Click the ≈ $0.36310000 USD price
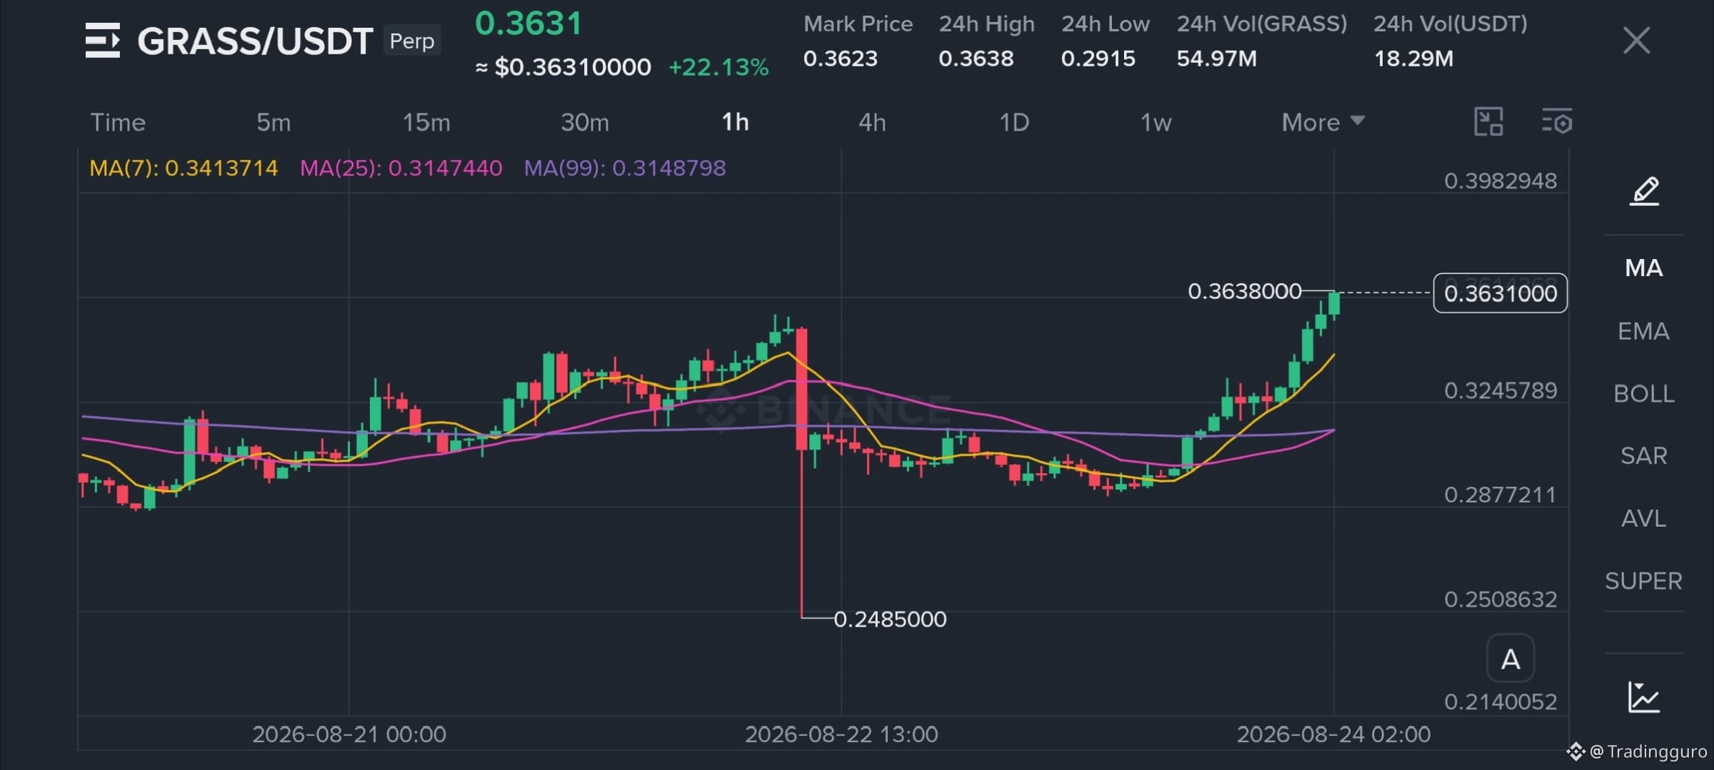This screenshot has width=1714, height=770. [563, 68]
